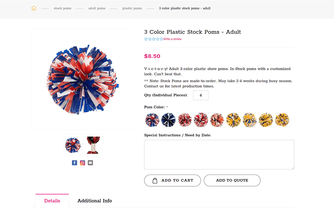This screenshot has width=334, height=209.
Task: Click the email envelope icon
Action: [x=90, y=163]
